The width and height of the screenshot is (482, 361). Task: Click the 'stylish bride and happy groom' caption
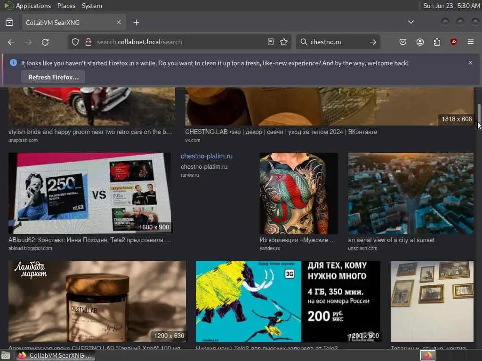click(90, 132)
